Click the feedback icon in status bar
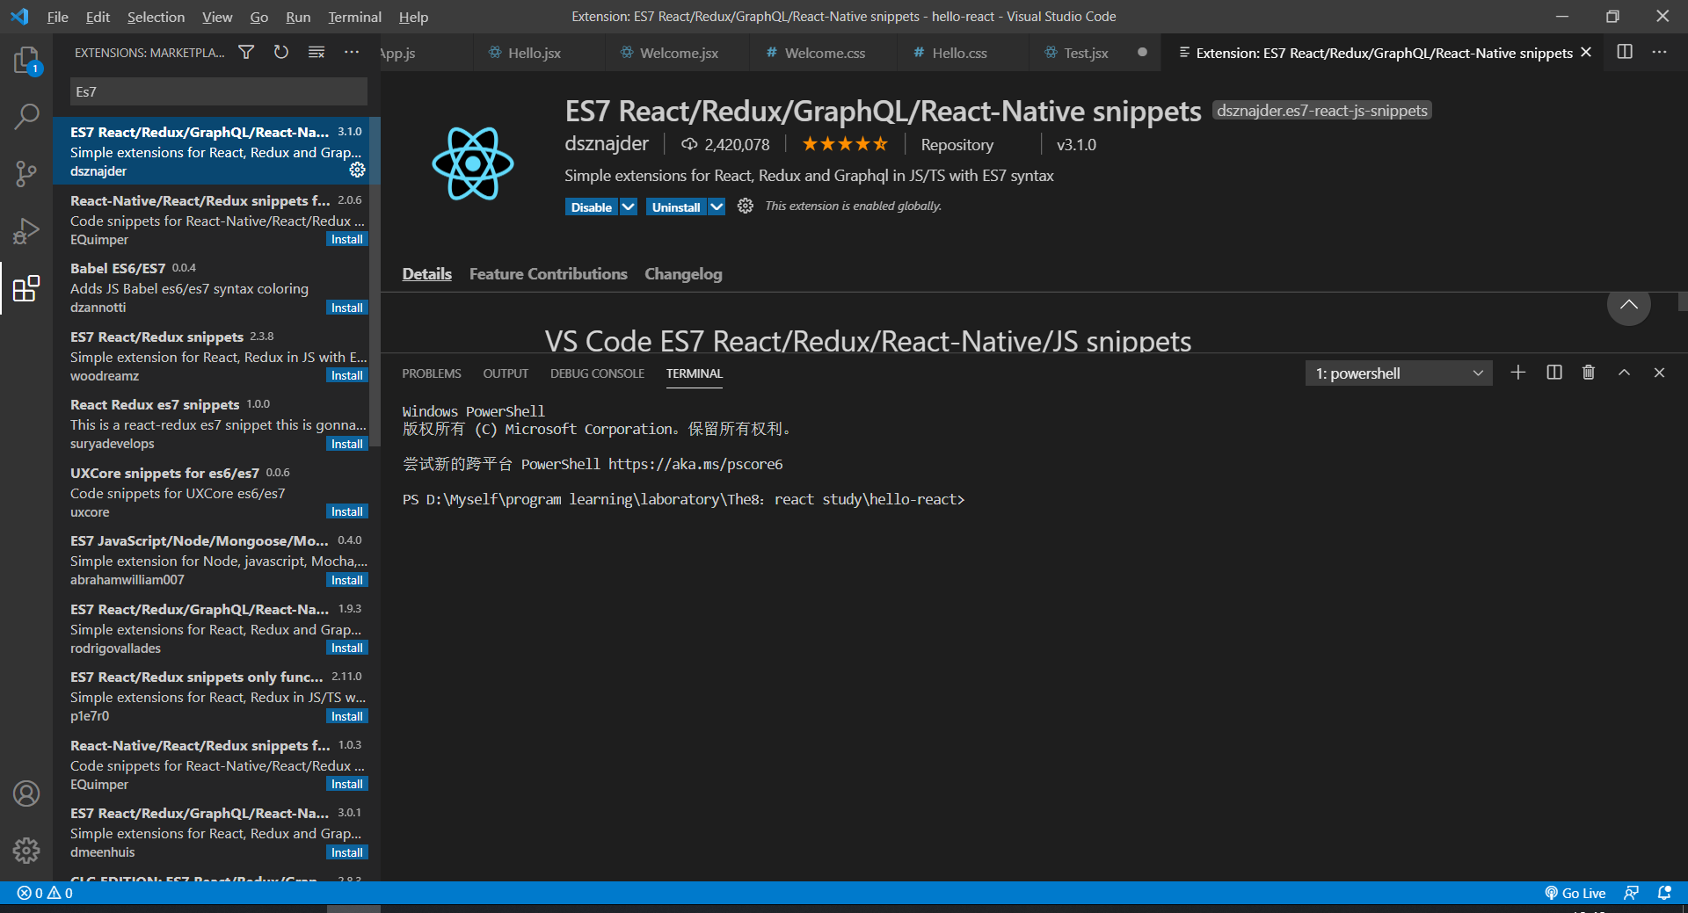Viewport: 1688px width, 913px height. coord(1631,893)
